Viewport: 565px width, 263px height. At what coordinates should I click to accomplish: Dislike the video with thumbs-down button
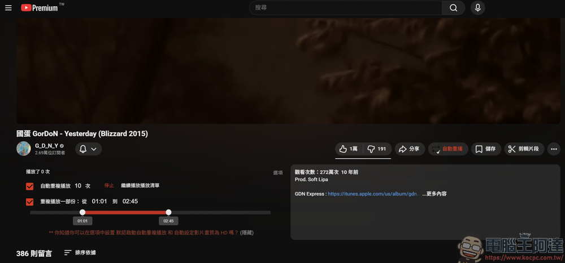(x=377, y=149)
